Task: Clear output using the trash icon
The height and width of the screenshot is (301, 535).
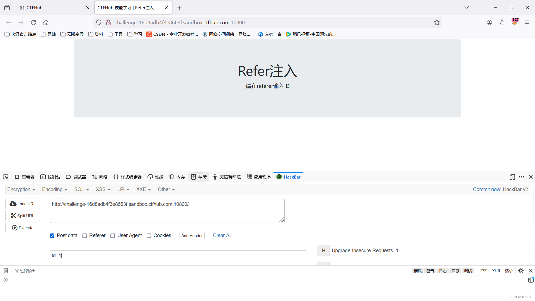Action: tap(5, 270)
